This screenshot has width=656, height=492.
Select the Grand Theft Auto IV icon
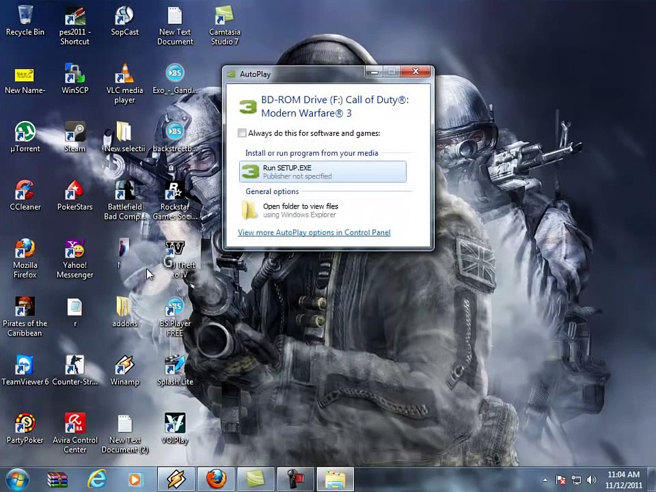click(175, 258)
